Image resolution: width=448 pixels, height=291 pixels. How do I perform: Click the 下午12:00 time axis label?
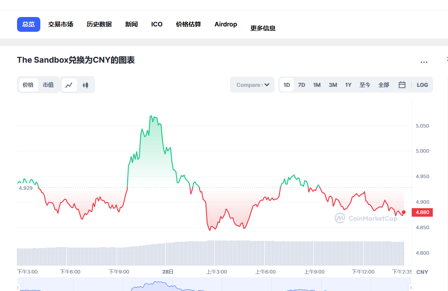[x=363, y=272]
